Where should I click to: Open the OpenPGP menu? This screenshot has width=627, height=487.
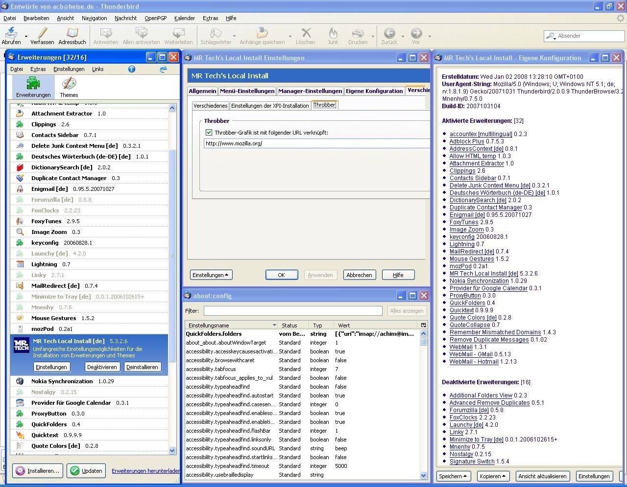click(x=155, y=18)
